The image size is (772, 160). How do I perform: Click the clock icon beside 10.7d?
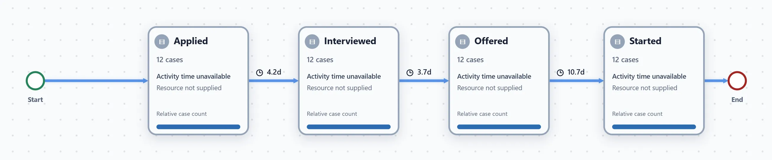[x=560, y=73]
